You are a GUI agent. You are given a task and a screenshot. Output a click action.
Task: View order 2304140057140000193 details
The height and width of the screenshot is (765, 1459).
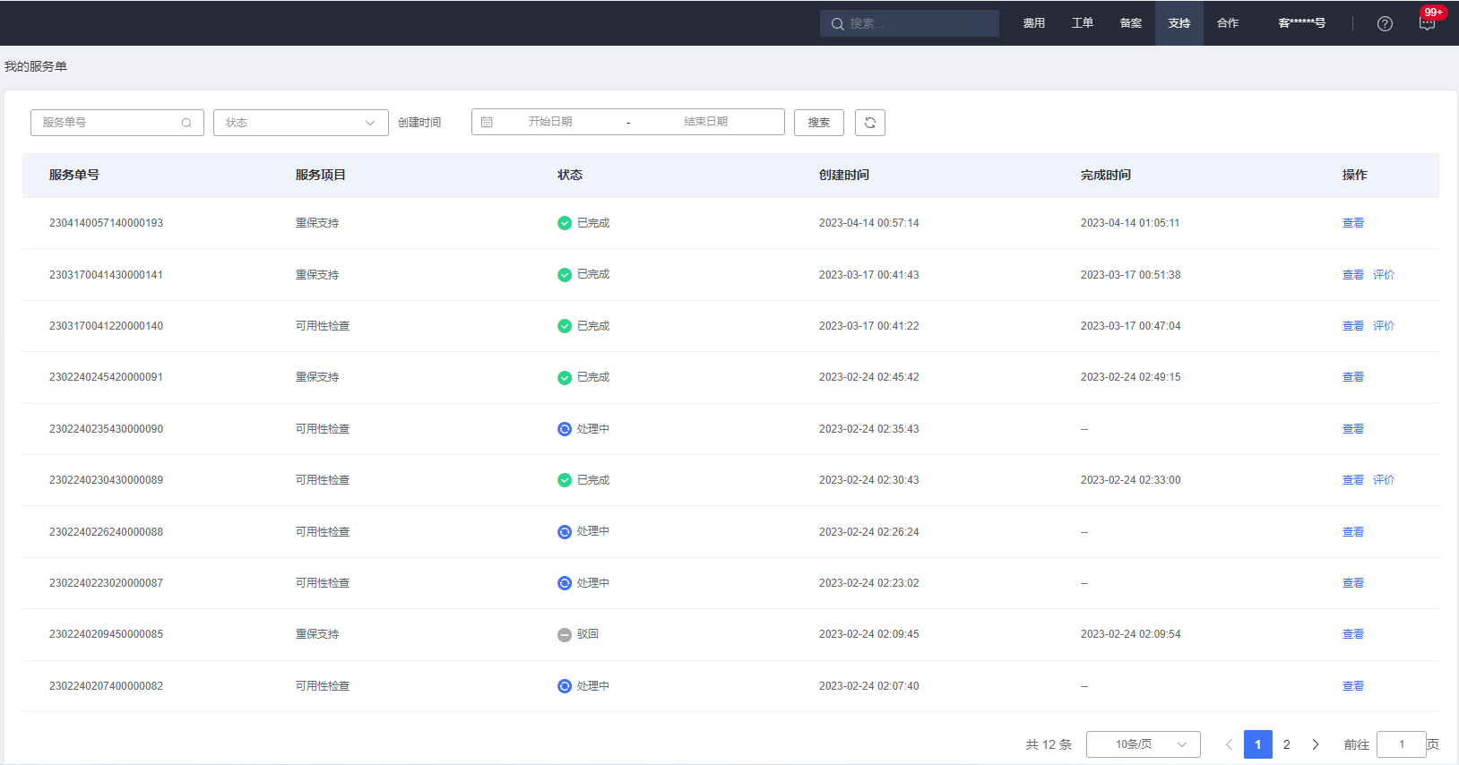click(1352, 223)
